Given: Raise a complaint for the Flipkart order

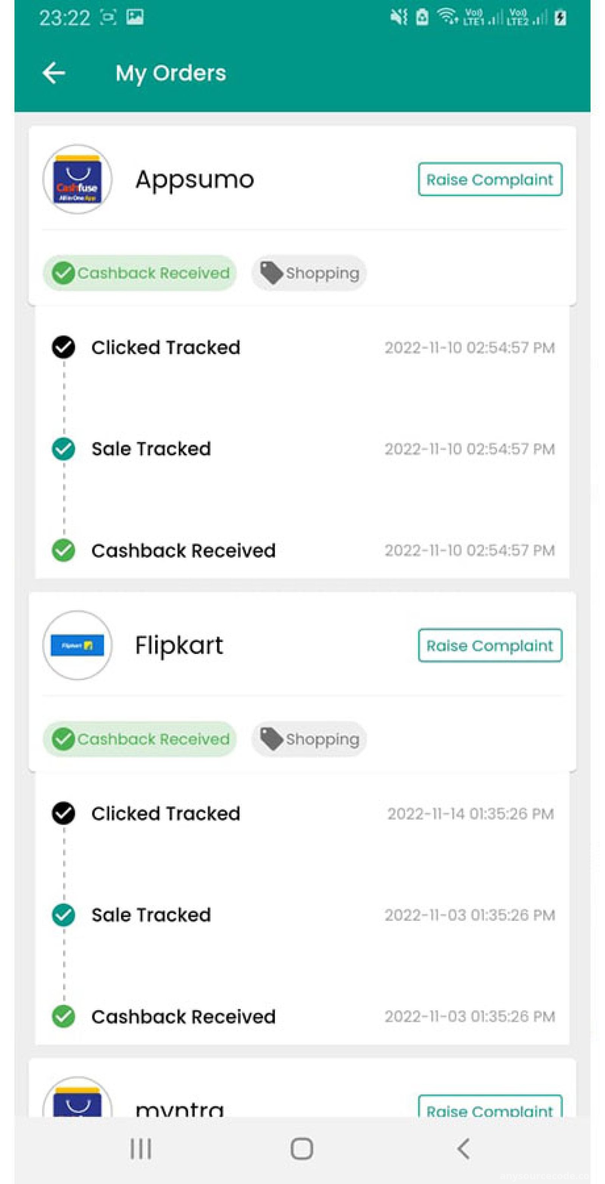Looking at the screenshot, I should [x=490, y=645].
